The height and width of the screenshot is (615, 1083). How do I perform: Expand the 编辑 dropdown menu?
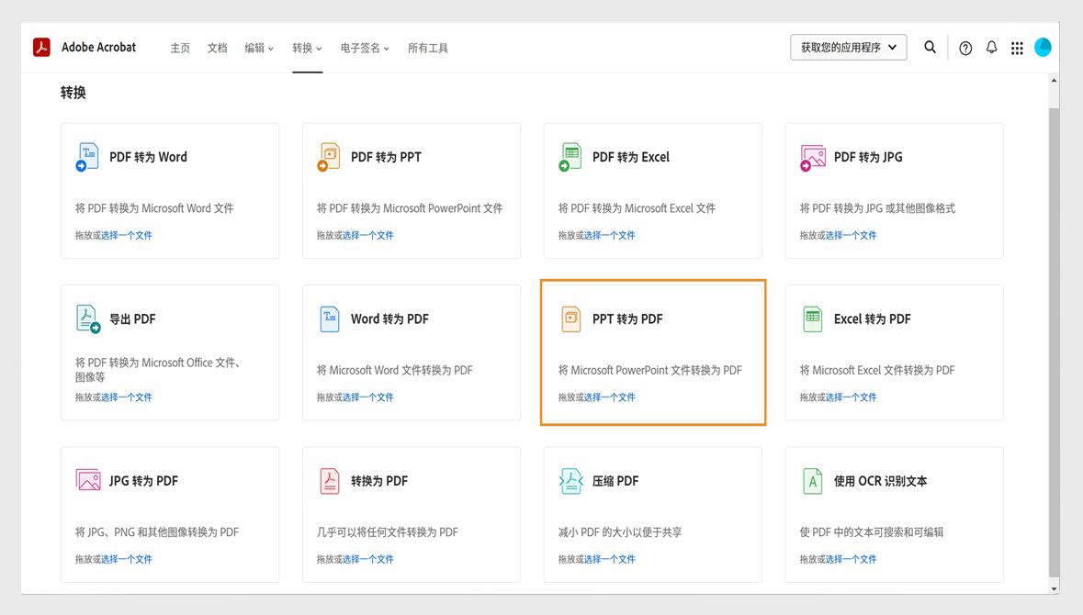click(x=258, y=47)
